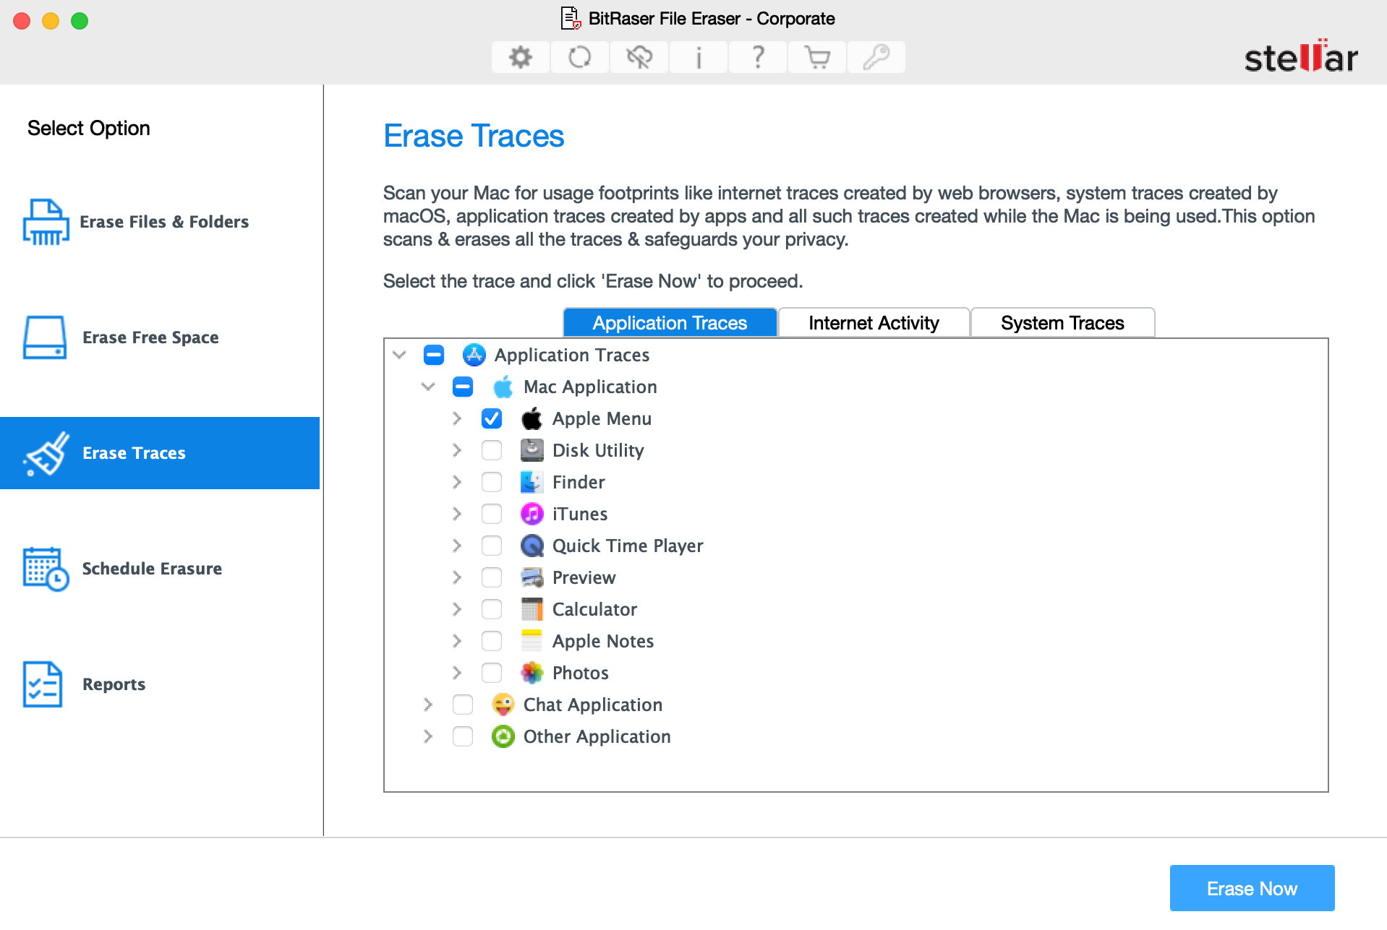Click the Quick Time Player icon
Image resolution: width=1387 pixels, height=930 pixels.
(532, 546)
